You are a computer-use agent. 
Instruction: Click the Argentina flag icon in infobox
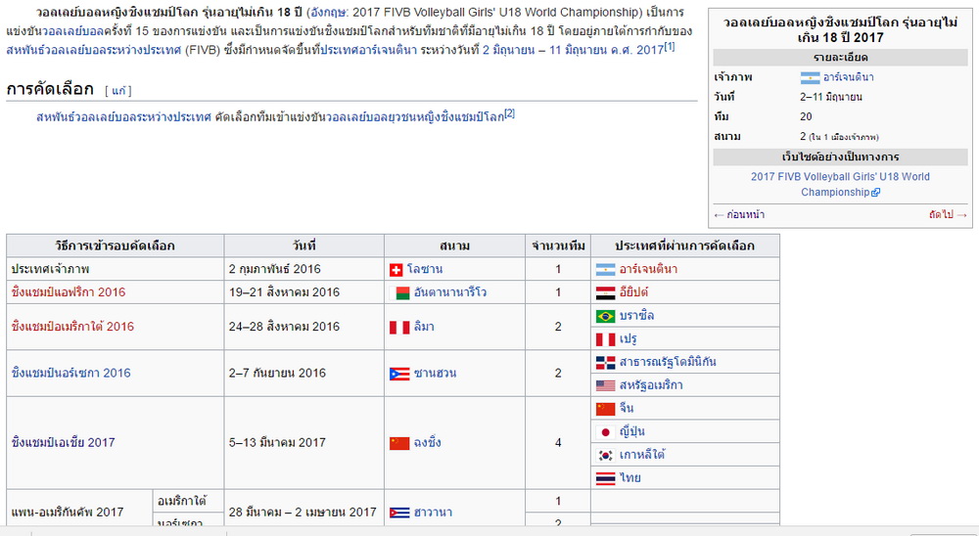[x=810, y=78]
